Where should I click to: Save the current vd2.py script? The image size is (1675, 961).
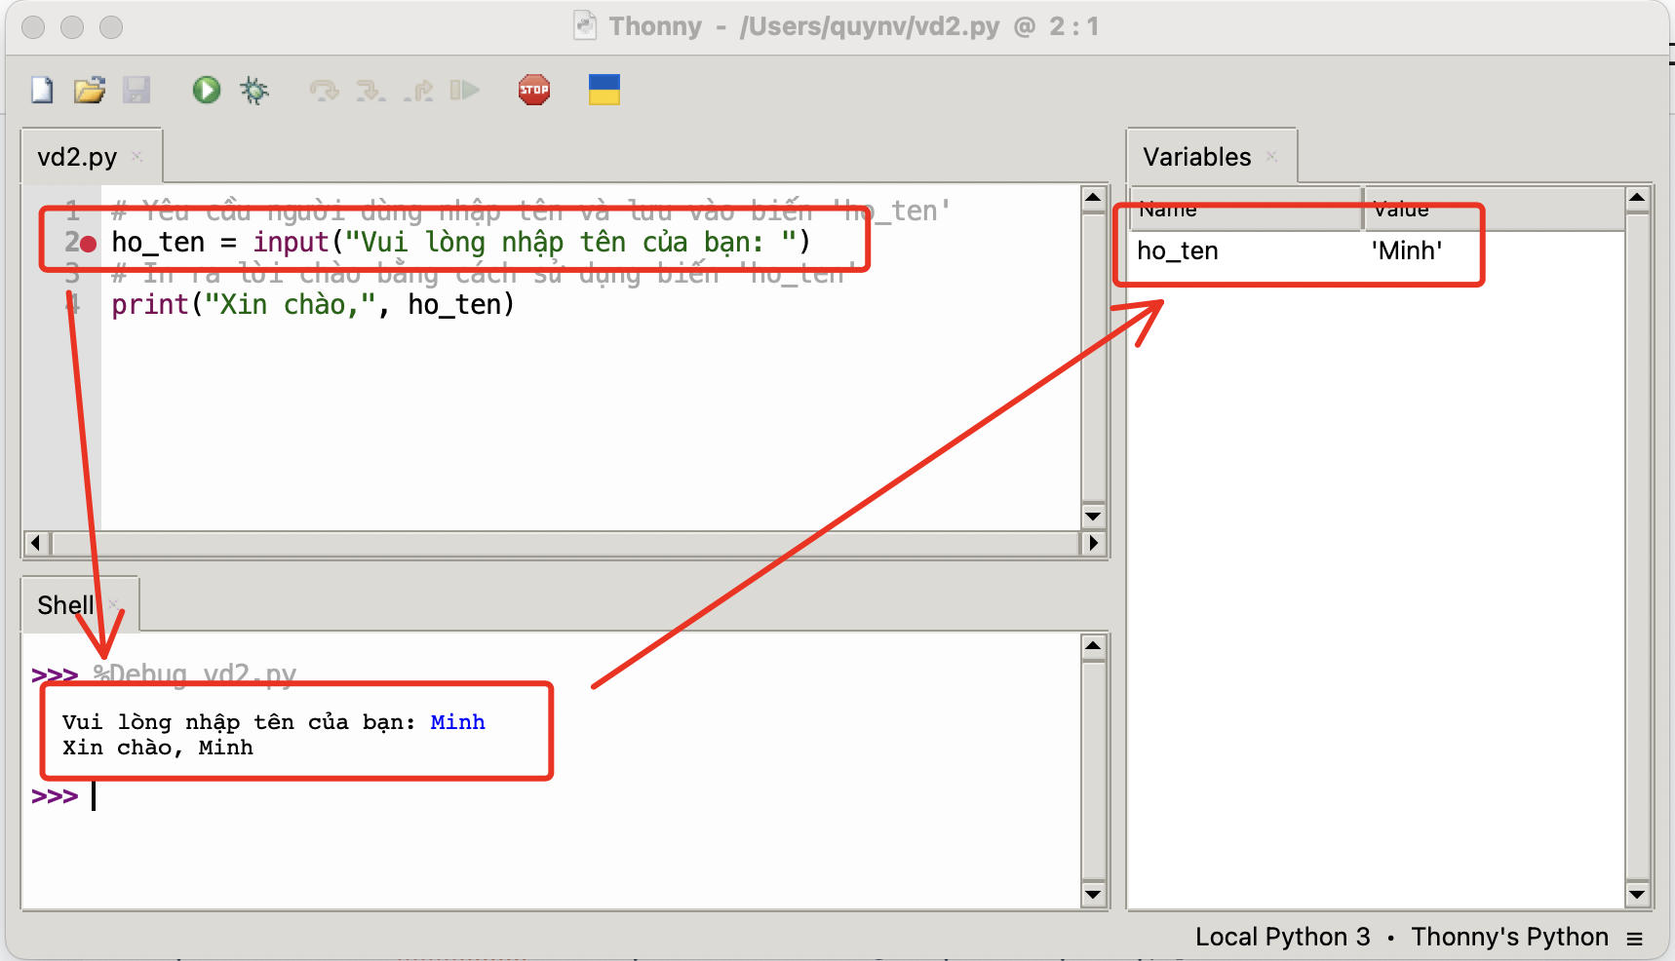(x=136, y=90)
